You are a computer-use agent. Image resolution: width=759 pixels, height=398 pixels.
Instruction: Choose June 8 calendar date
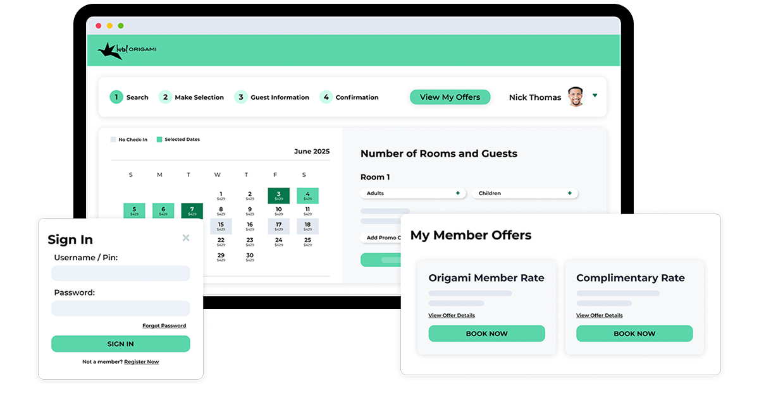pyautogui.click(x=221, y=211)
